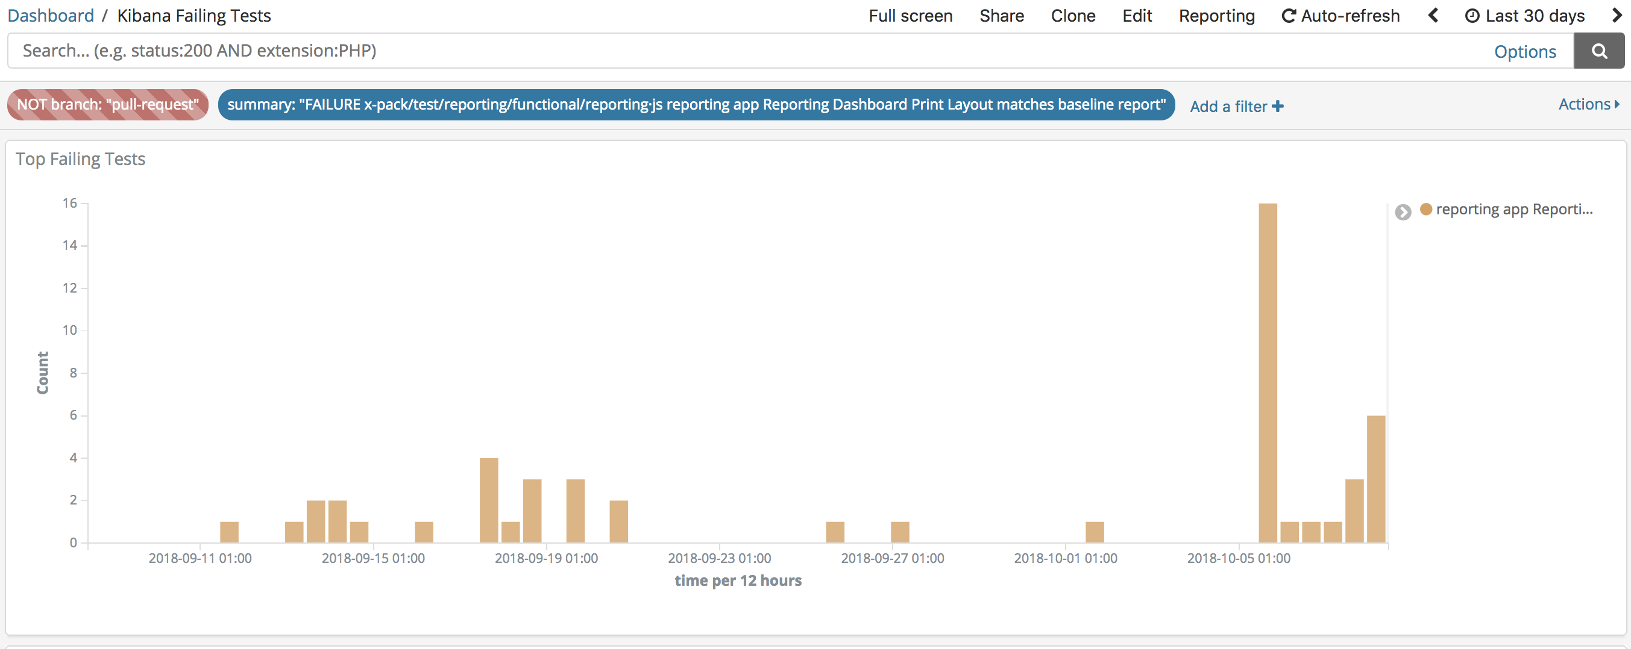Image resolution: width=1631 pixels, height=649 pixels.
Task: Enter Full screen mode
Action: click(910, 16)
